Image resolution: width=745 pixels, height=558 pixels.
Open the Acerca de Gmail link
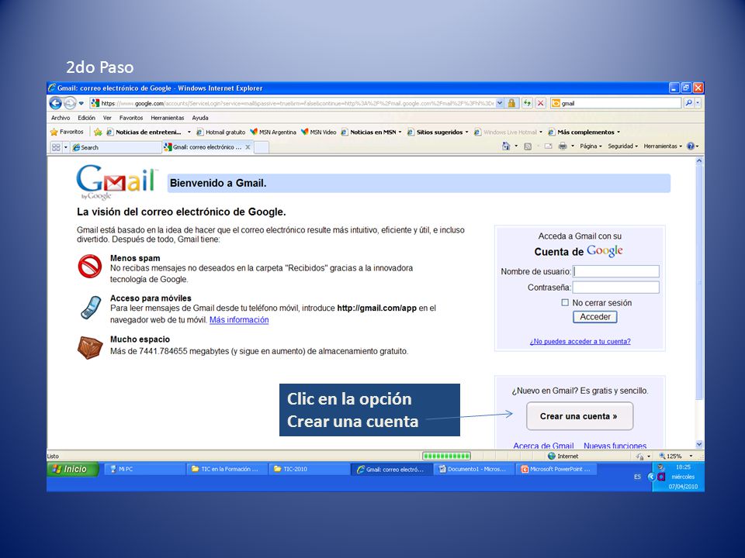[x=543, y=446]
